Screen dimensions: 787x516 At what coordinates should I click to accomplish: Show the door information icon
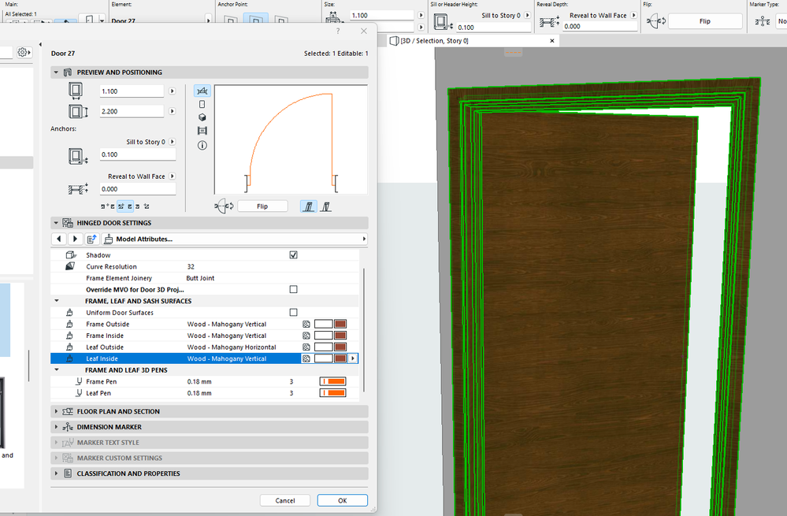click(x=202, y=145)
